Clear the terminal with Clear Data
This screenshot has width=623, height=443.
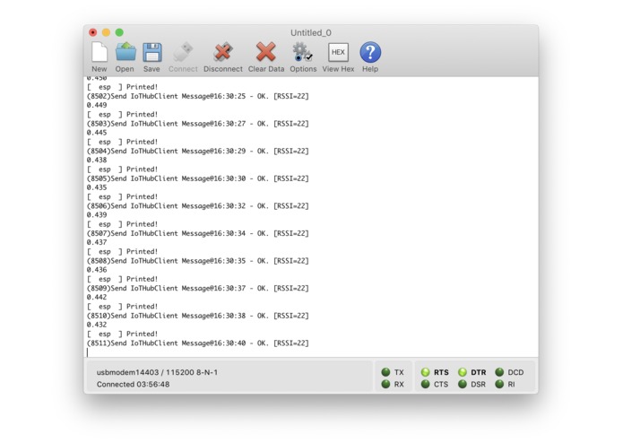[x=266, y=52]
